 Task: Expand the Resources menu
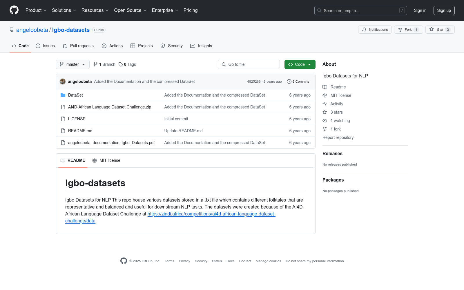tap(95, 10)
